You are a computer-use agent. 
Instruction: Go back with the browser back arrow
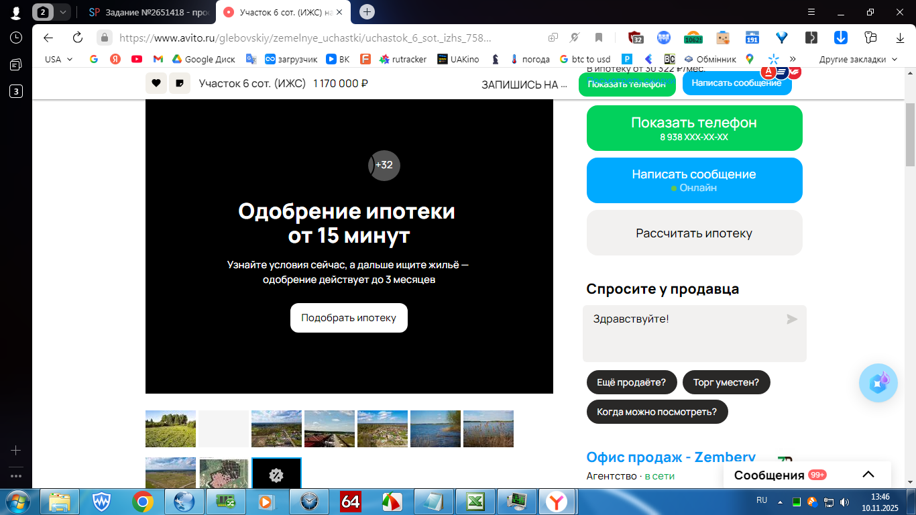[48, 38]
